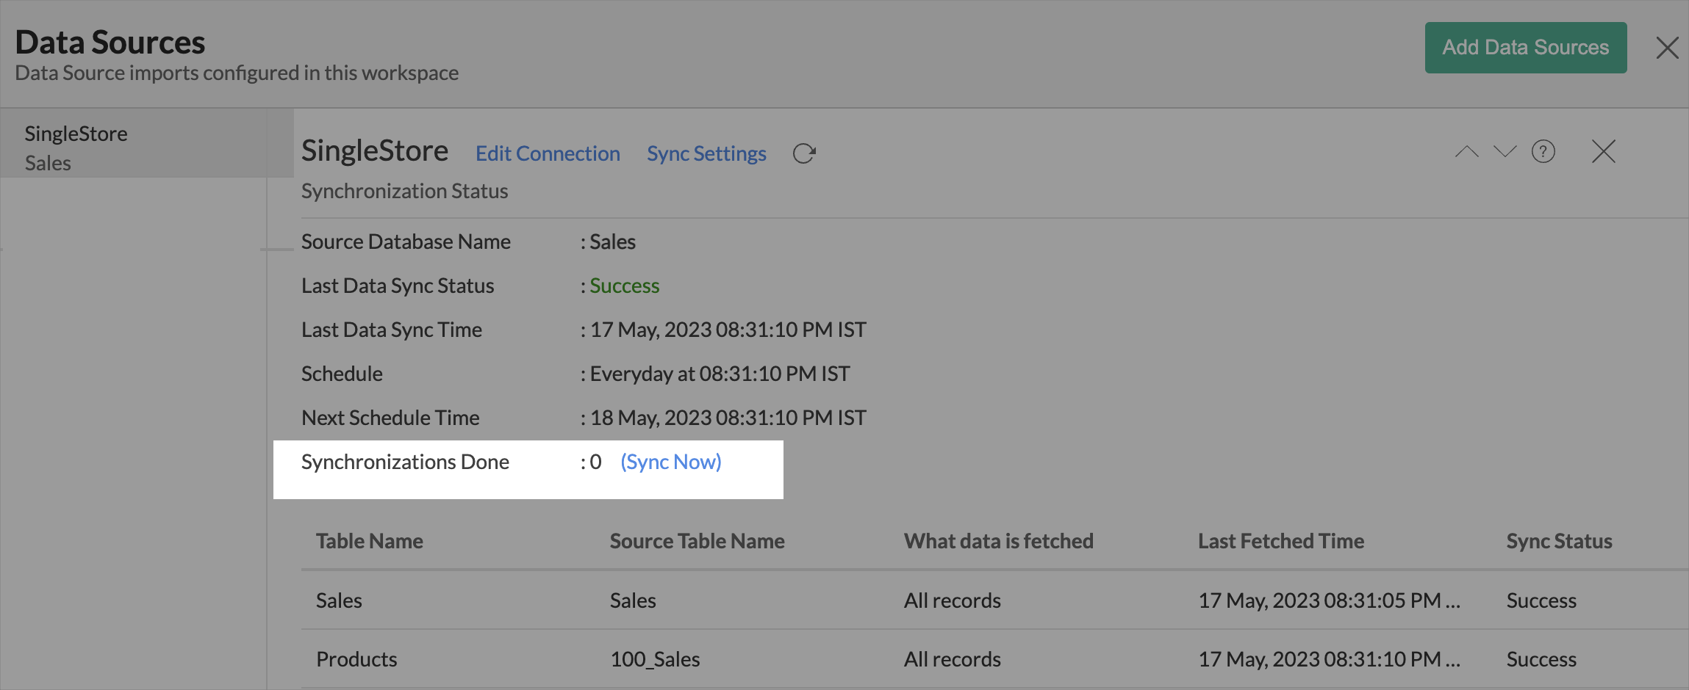
Task: Close the Data Sources dialog
Action: (1667, 48)
